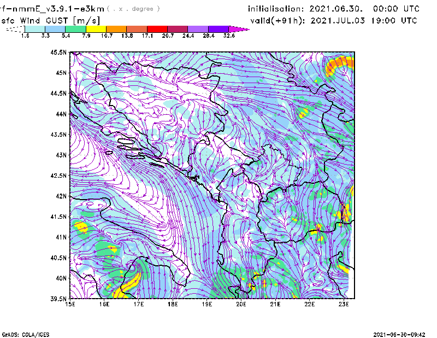Click the '39.5N' latitude label

tap(59, 299)
